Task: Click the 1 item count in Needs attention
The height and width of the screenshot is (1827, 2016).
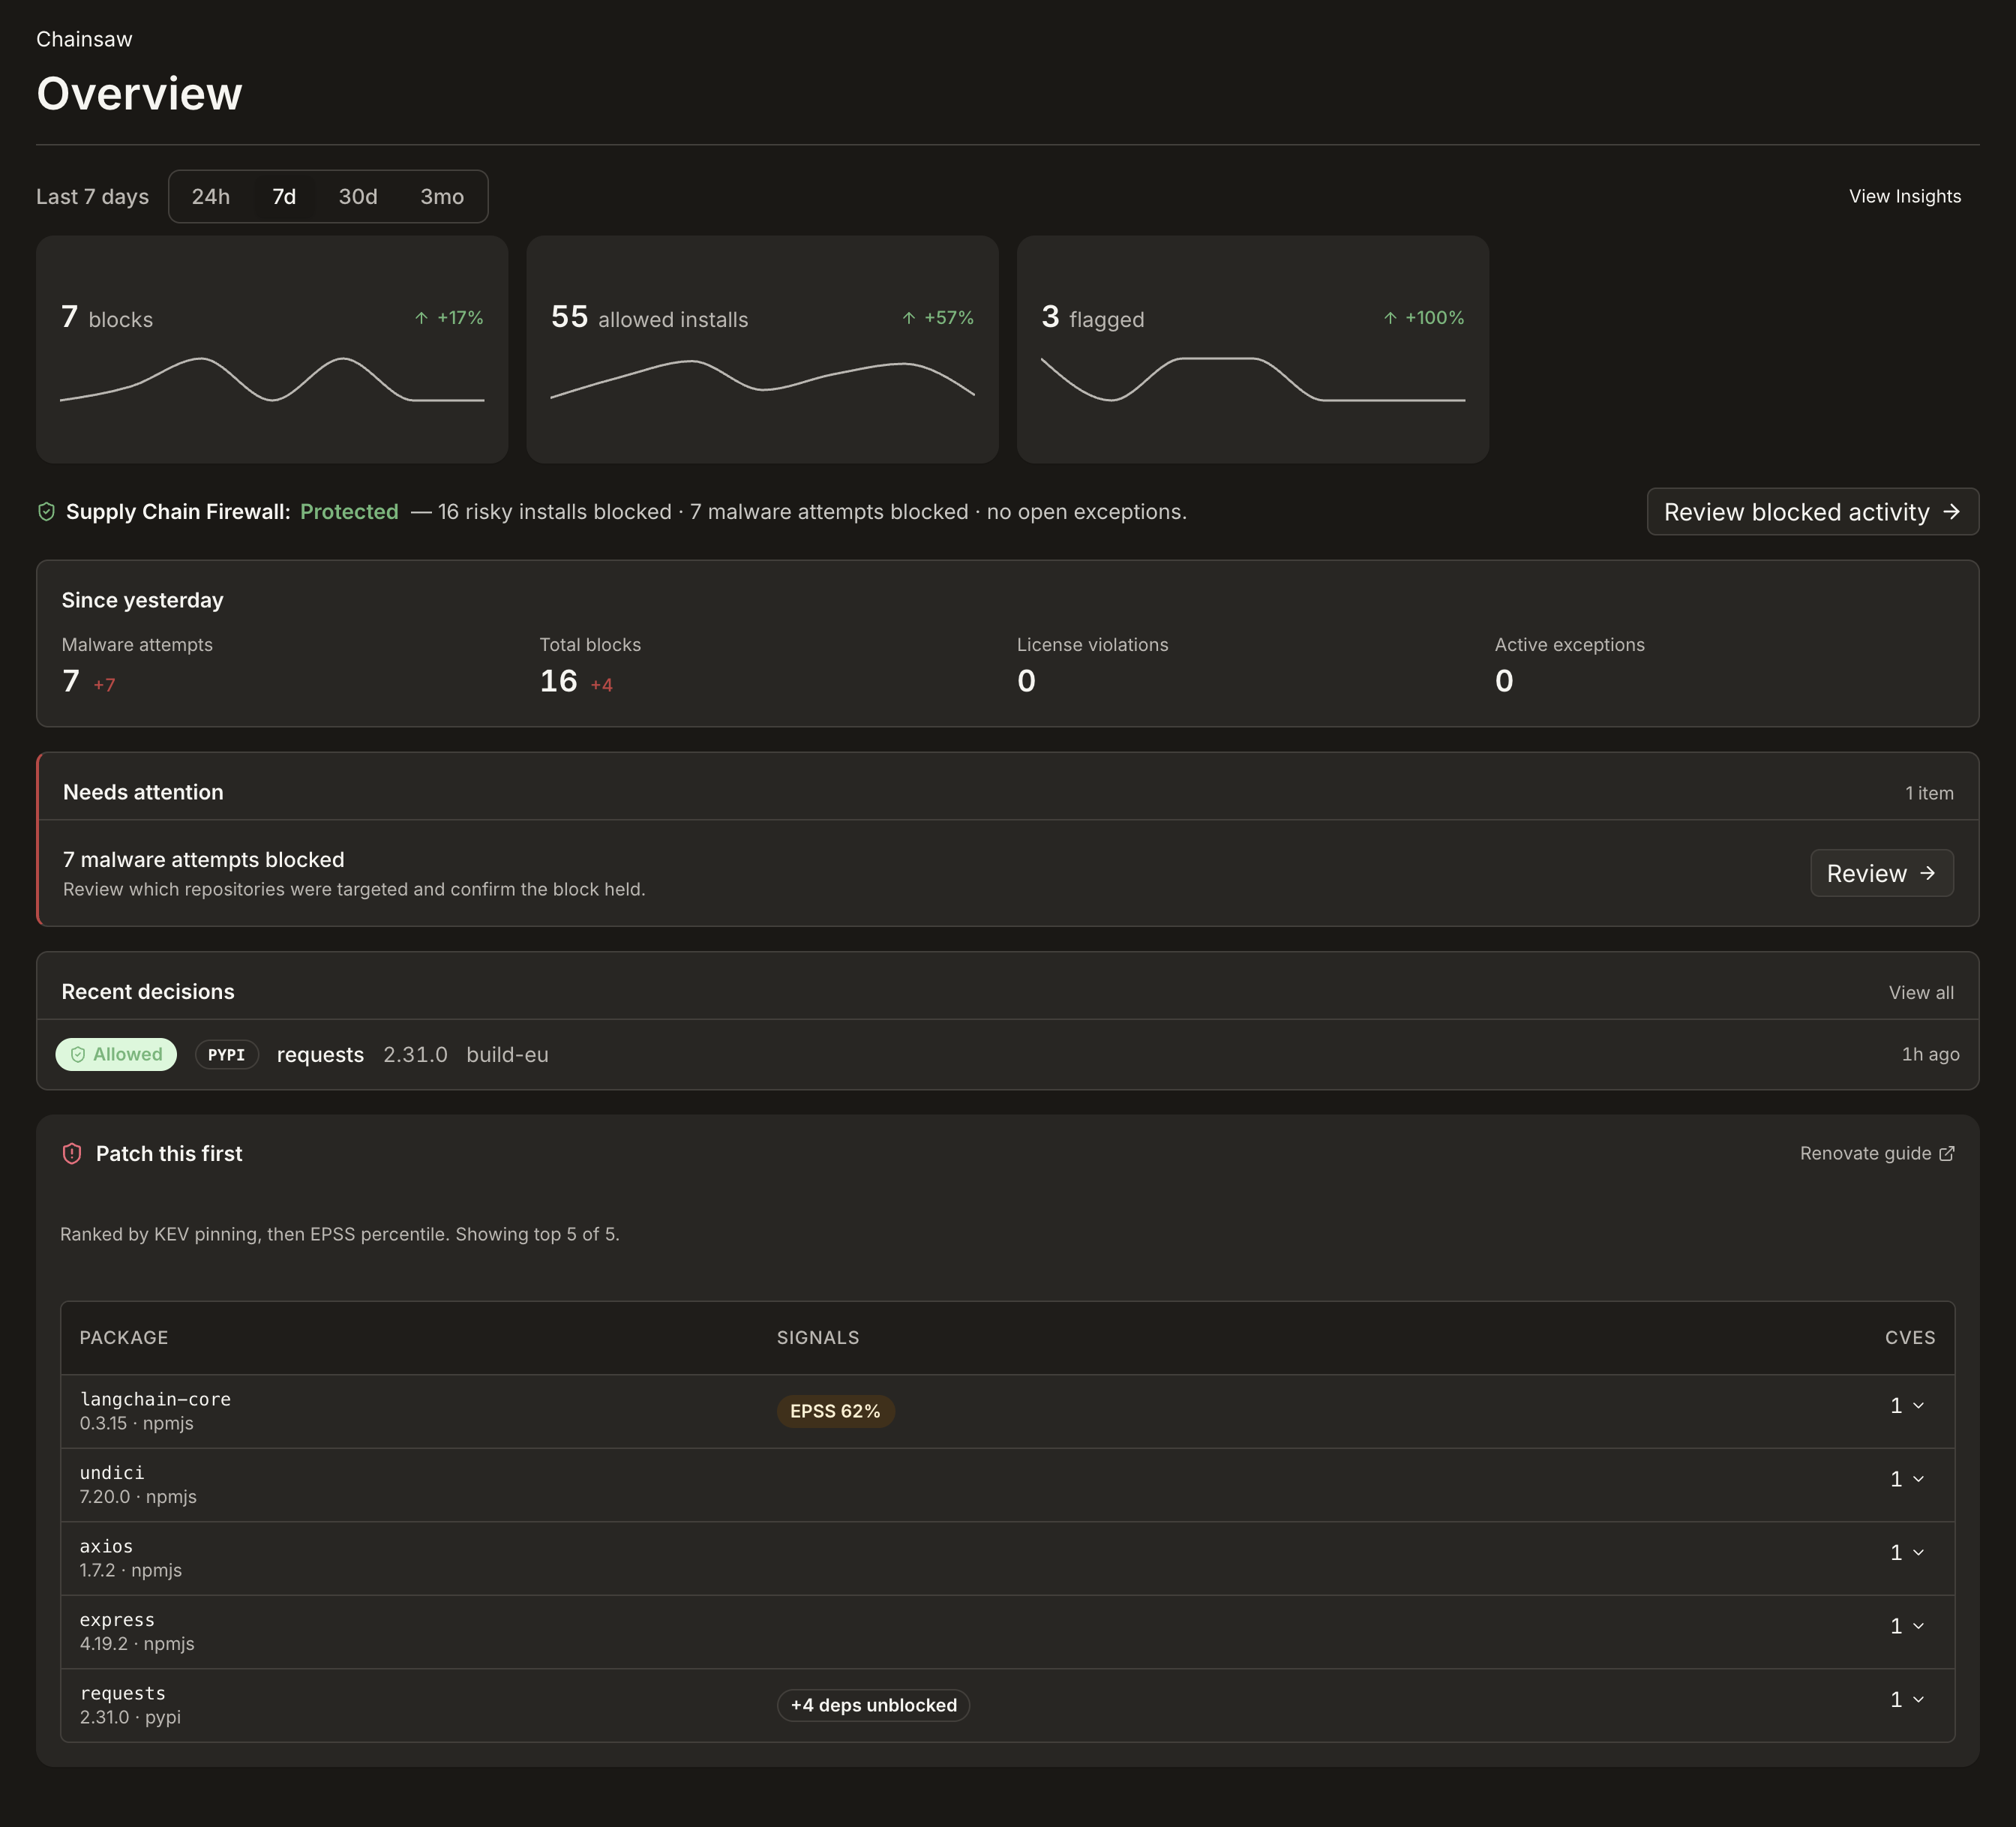Action: coord(1929,793)
